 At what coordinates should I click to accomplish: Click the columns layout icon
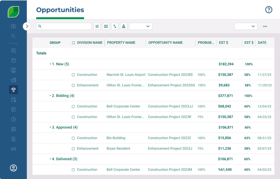106,26
